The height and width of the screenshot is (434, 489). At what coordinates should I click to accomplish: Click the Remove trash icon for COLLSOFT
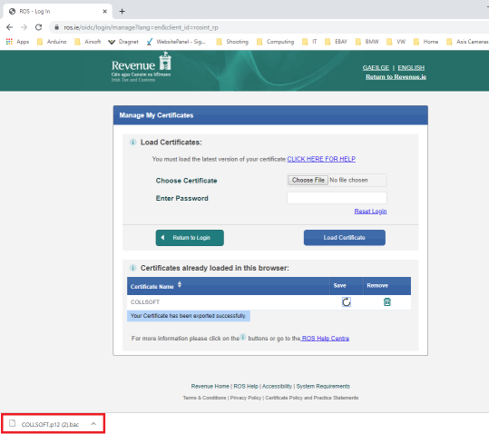pos(386,301)
